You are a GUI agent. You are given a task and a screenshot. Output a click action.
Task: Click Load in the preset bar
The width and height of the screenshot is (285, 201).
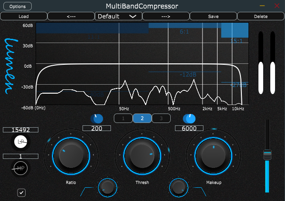click(24, 16)
